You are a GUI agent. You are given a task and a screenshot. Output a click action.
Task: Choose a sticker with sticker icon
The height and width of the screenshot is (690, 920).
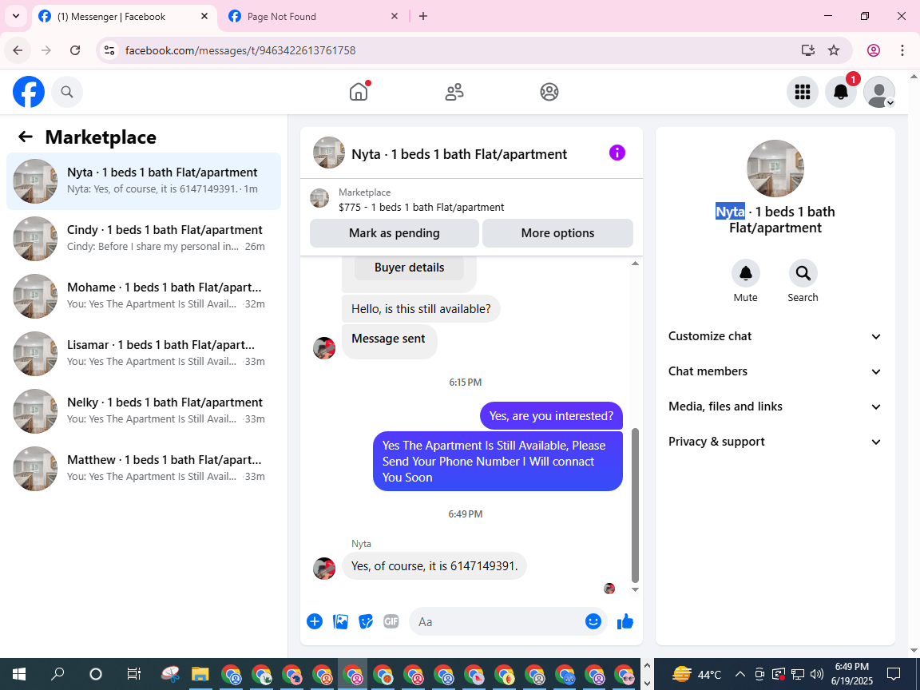[x=366, y=621]
